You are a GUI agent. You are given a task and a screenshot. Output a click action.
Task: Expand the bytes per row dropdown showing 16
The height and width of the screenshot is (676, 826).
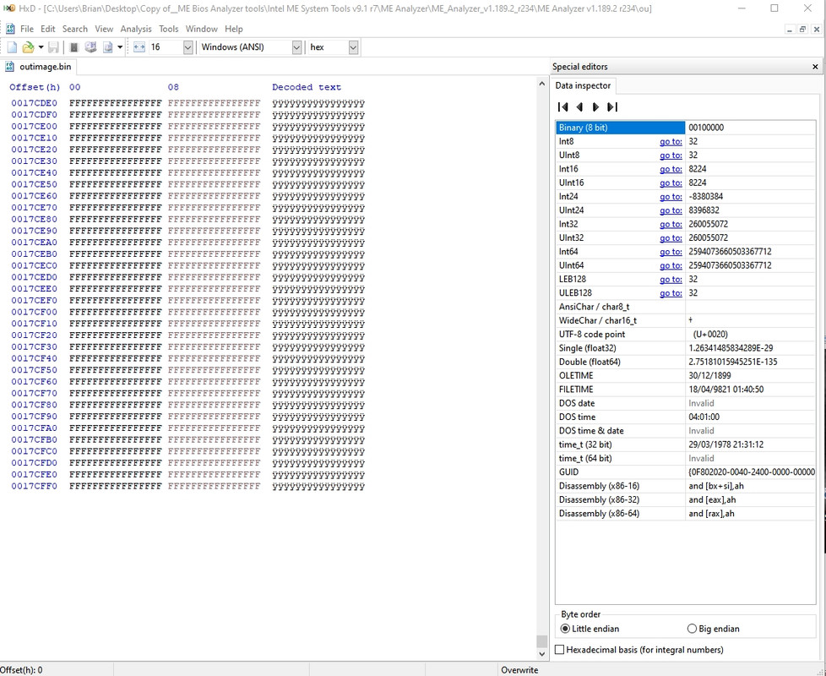pos(188,47)
